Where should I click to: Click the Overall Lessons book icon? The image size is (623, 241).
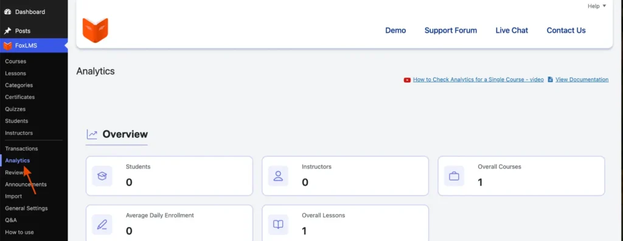pyautogui.click(x=278, y=225)
